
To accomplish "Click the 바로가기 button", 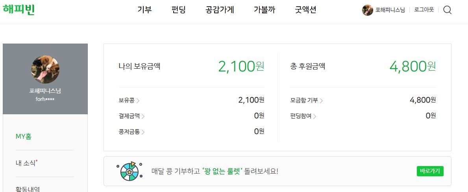I will 430,171.
